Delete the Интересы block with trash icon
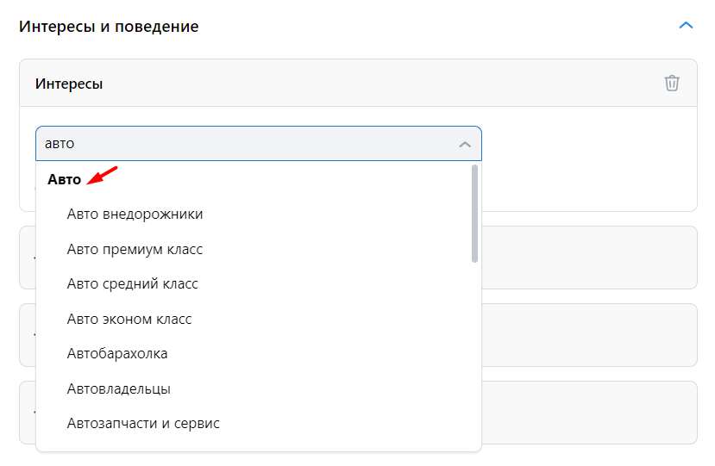Image resolution: width=715 pixels, height=466 pixels. 672,84
